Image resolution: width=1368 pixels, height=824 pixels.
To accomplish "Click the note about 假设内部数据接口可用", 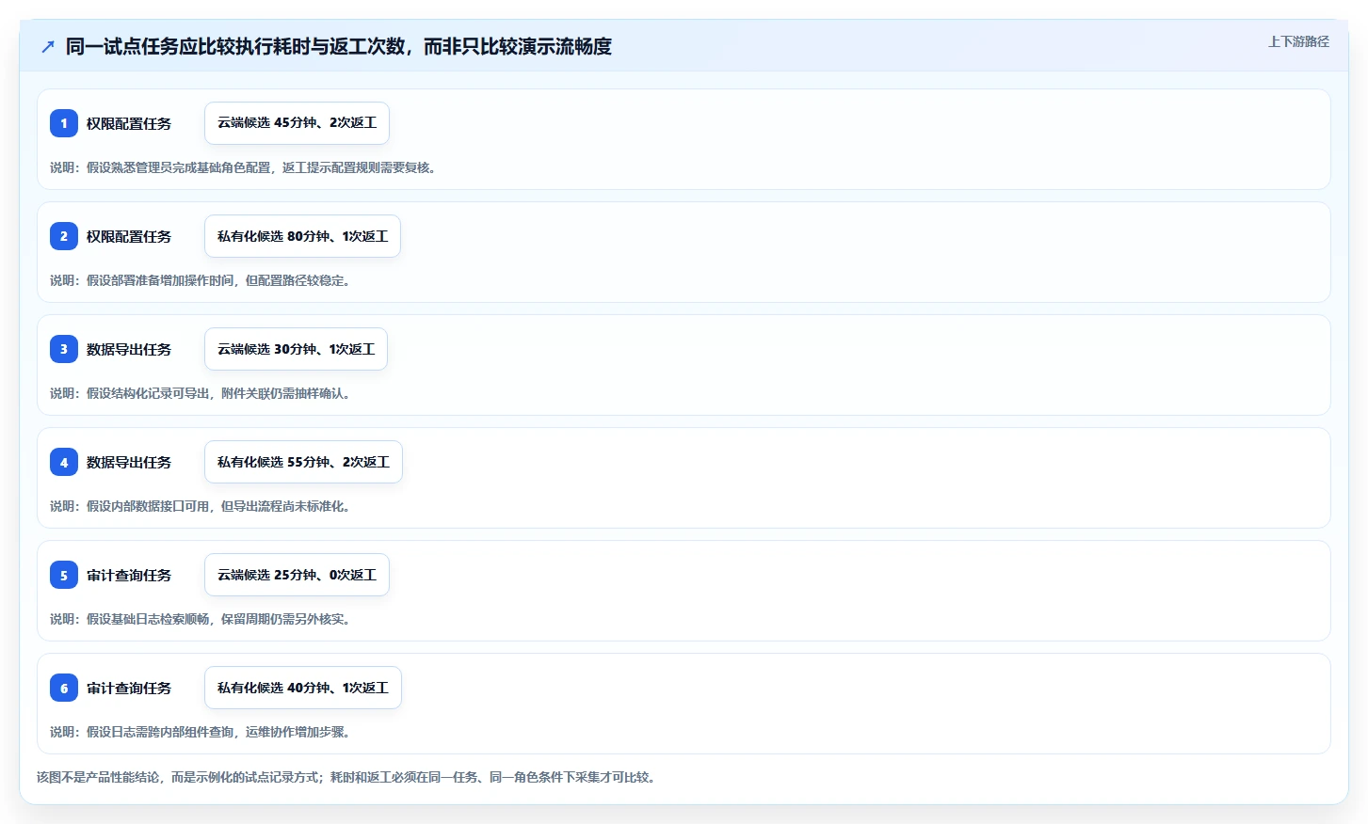I will coord(202,506).
